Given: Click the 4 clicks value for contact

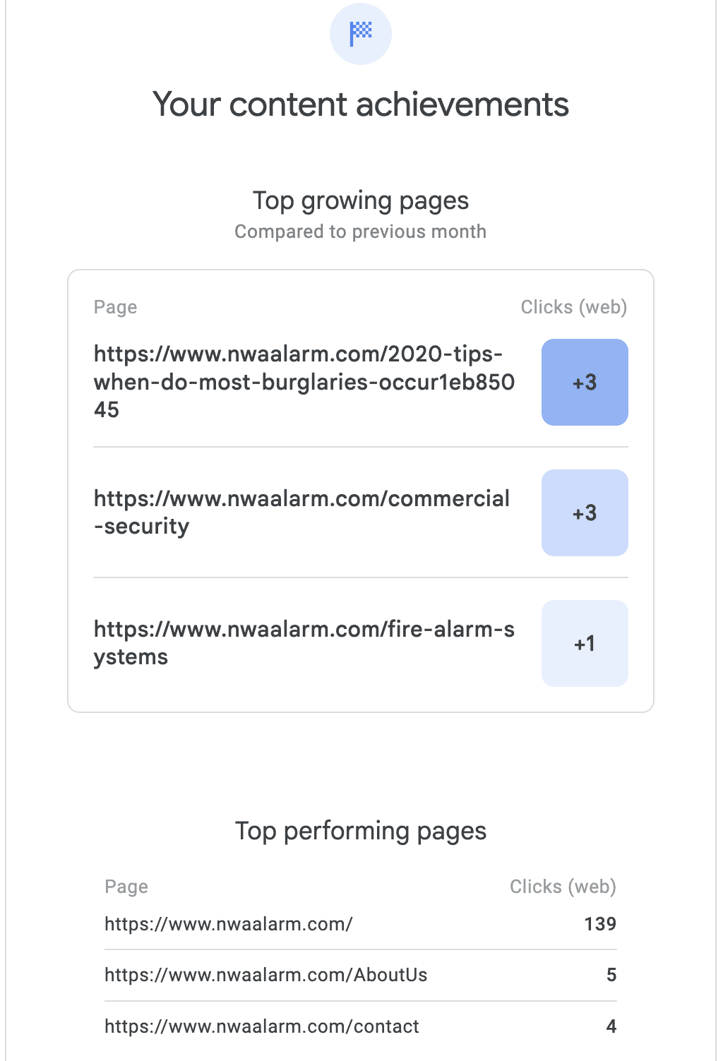Looking at the screenshot, I should tap(611, 1026).
